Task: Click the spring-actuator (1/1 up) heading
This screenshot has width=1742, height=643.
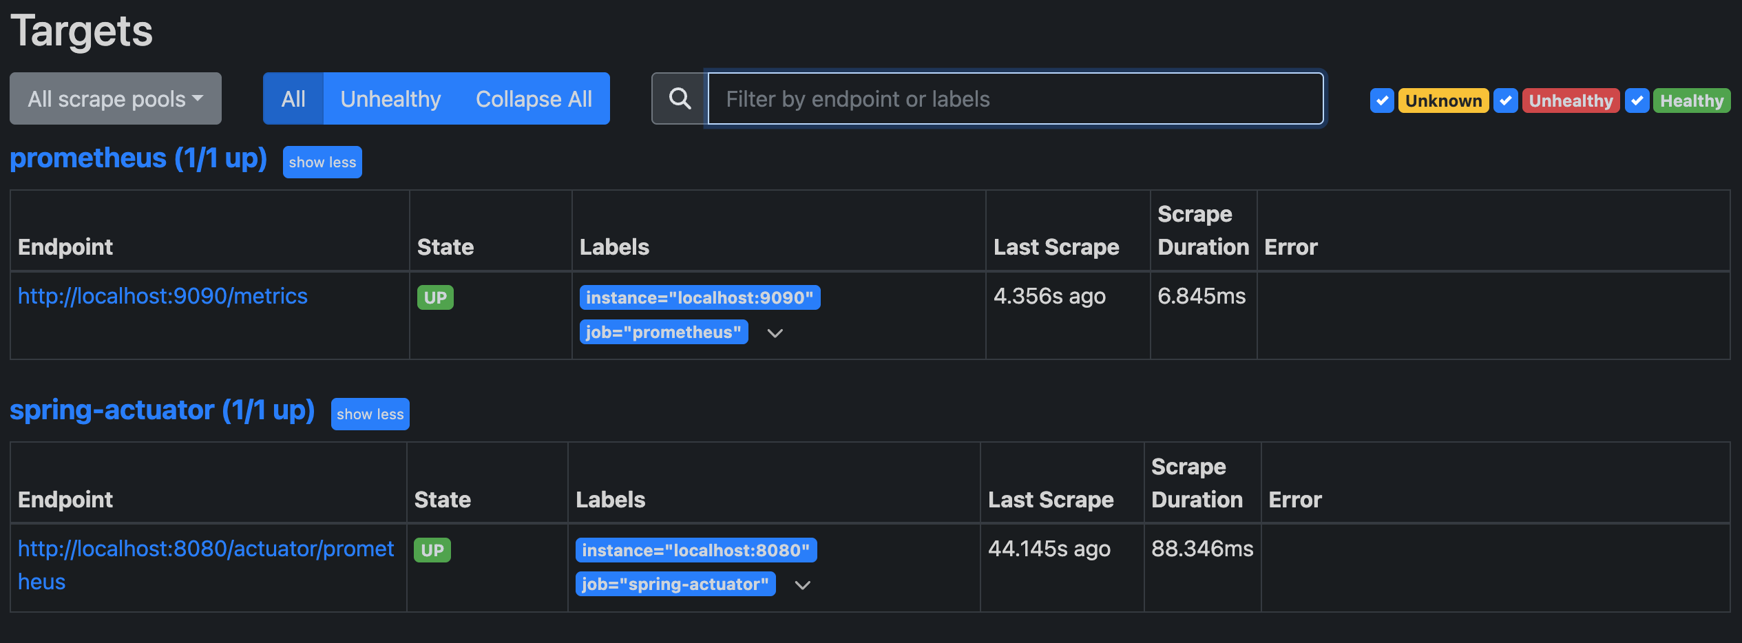Action: pyautogui.click(x=162, y=410)
